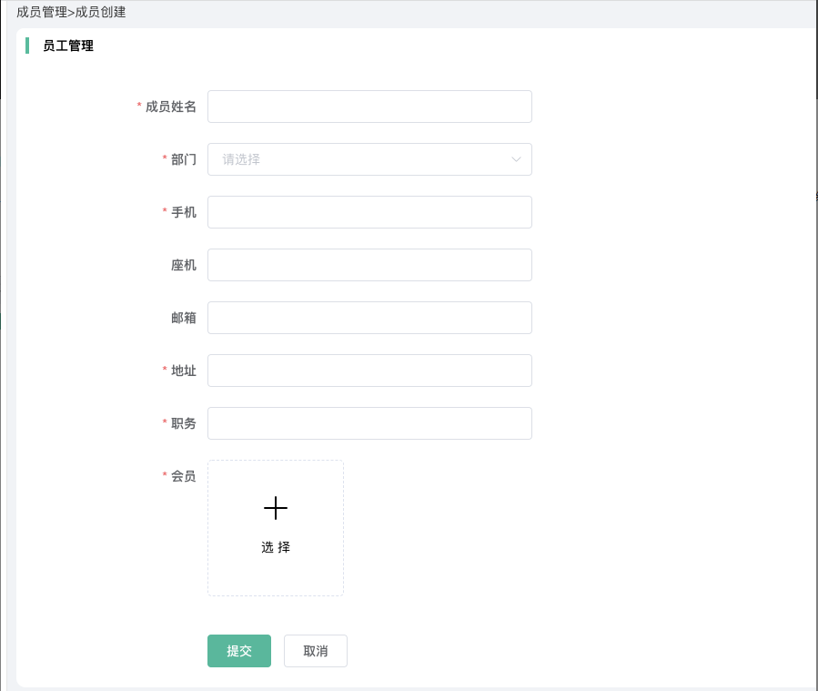Screen dimensions: 818x691
Task: Click the plus icon in 会员 box
Action: click(x=276, y=508)
